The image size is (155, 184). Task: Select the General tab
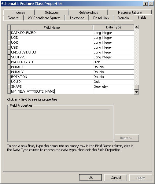(13, 18)
